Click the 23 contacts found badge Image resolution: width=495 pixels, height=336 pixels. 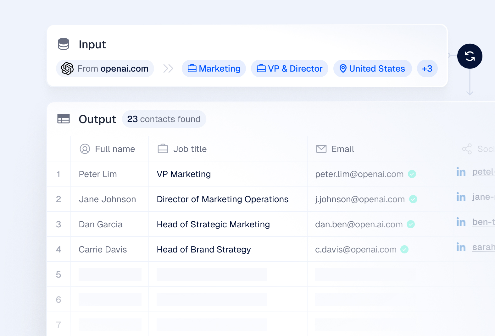tap(164, 119)
